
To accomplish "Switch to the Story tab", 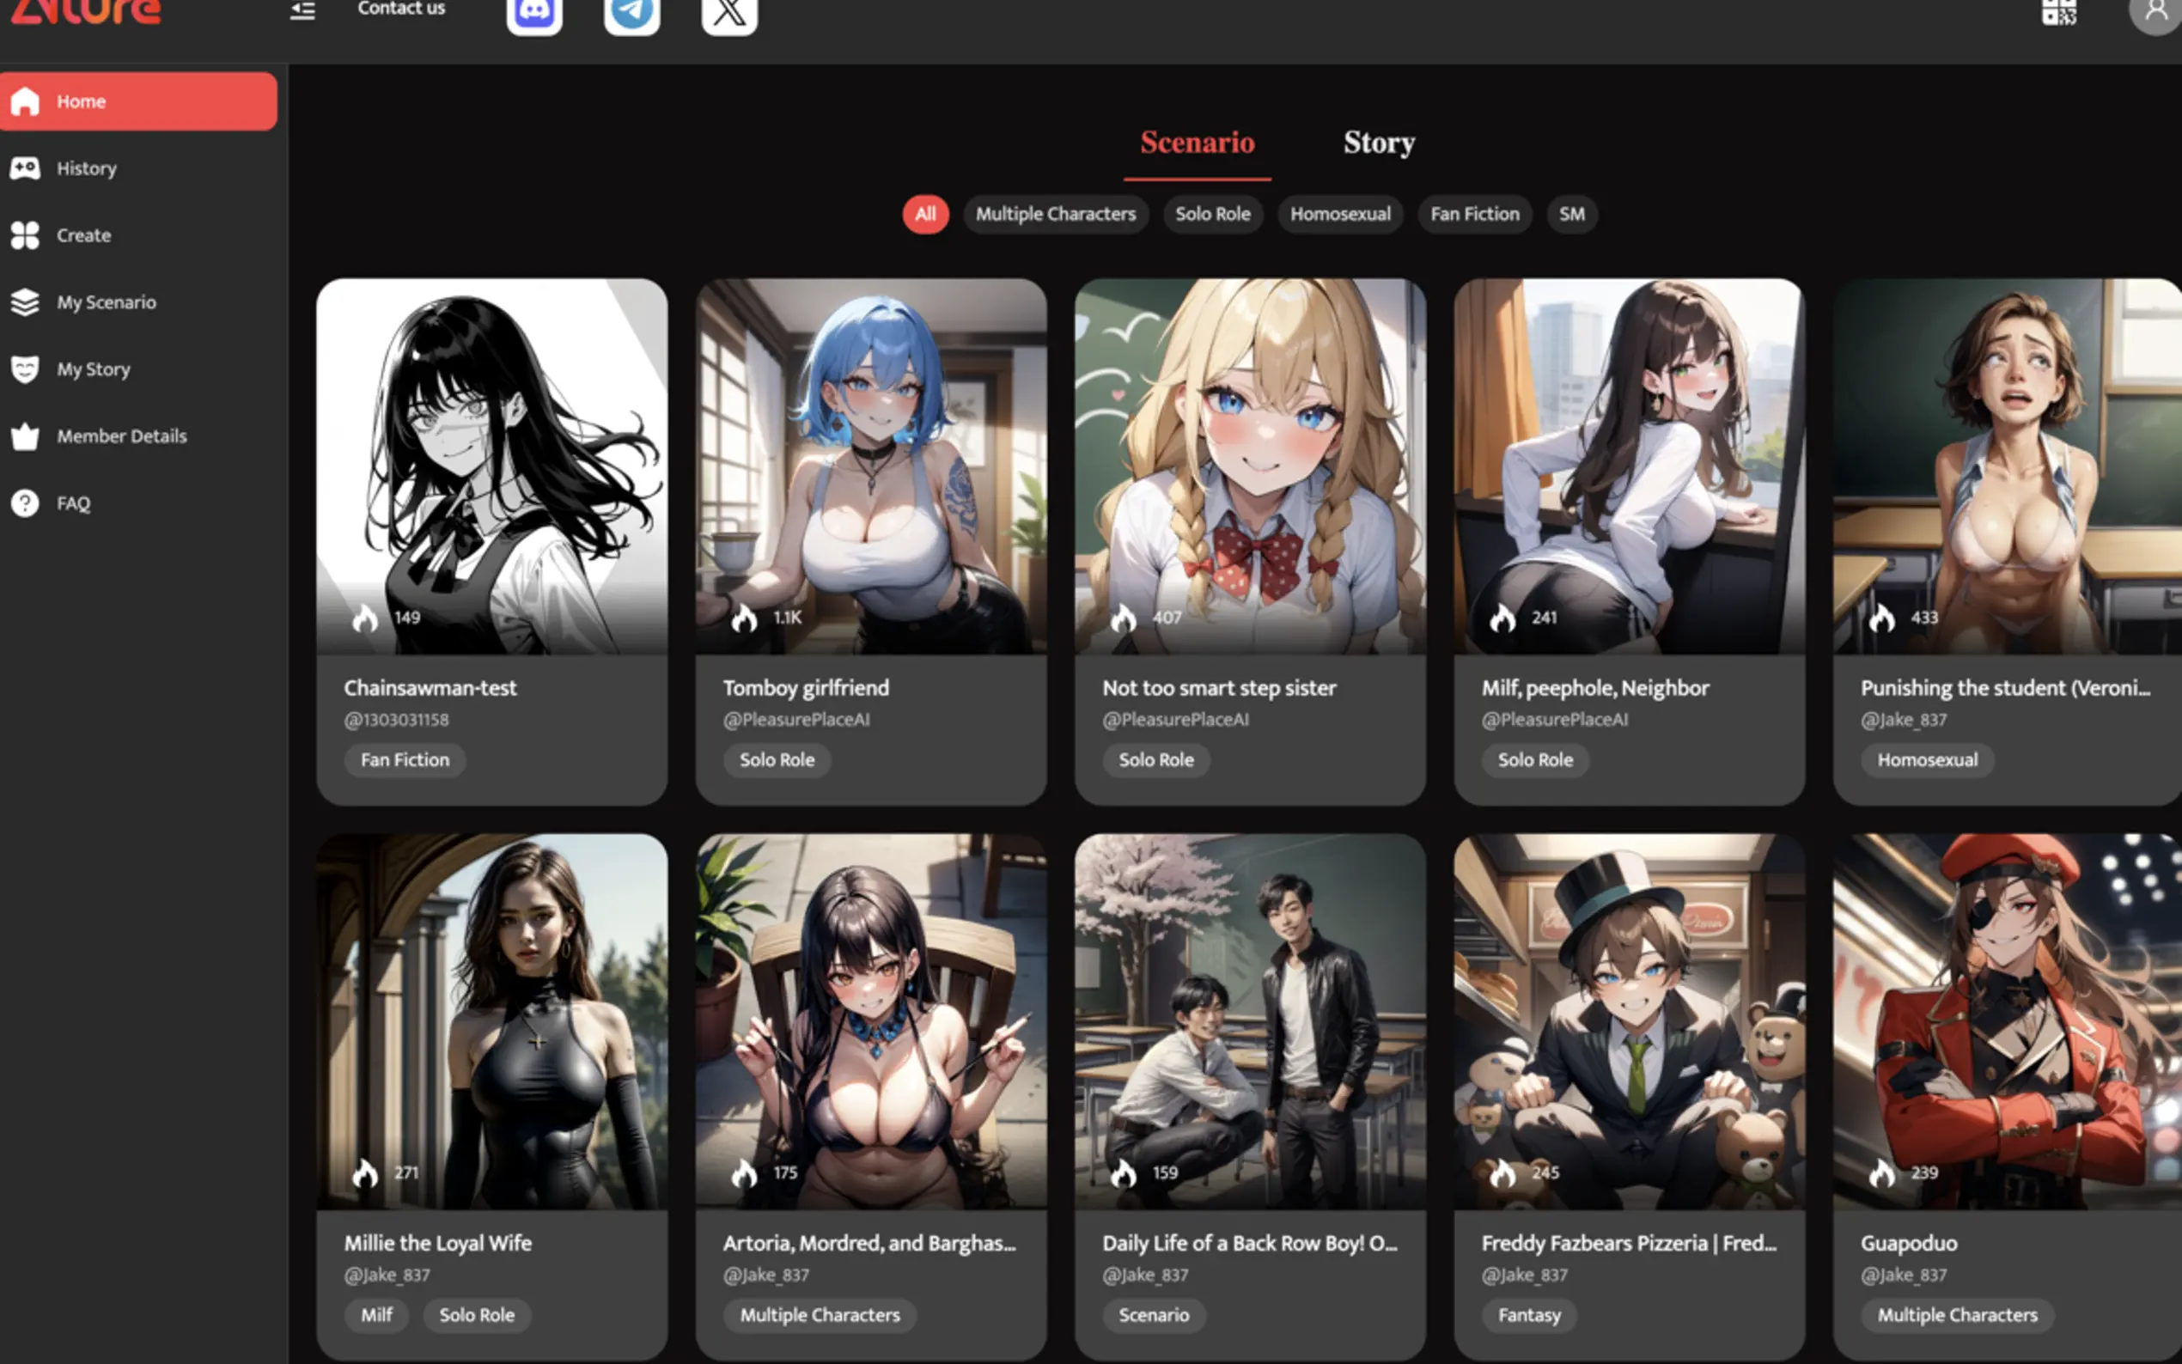I will click(x=1378, y=143).
